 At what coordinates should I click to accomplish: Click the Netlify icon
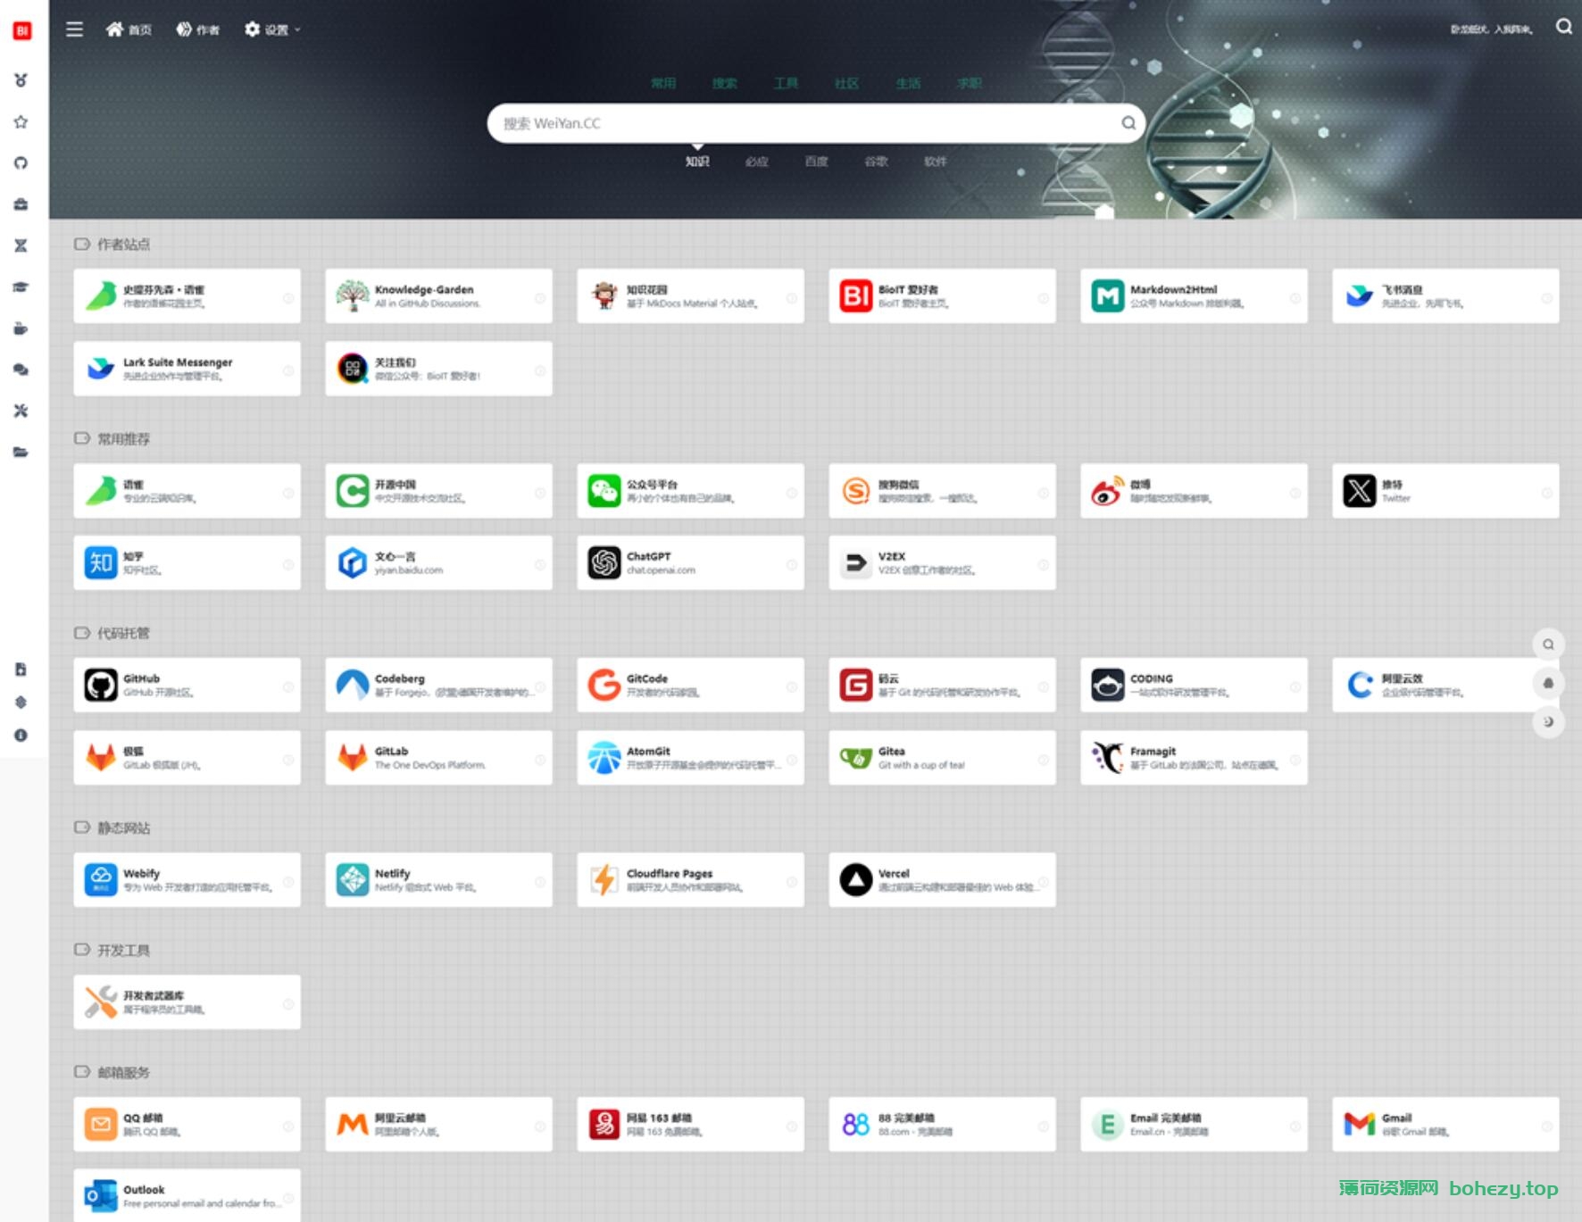[352, 880]
